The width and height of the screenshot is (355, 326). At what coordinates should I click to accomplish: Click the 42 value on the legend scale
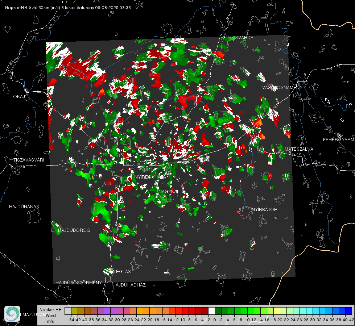[351, 320]
